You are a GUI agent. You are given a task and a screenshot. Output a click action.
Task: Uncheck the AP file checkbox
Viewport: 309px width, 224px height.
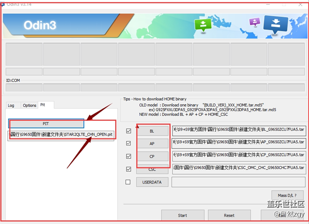point(128,143)
